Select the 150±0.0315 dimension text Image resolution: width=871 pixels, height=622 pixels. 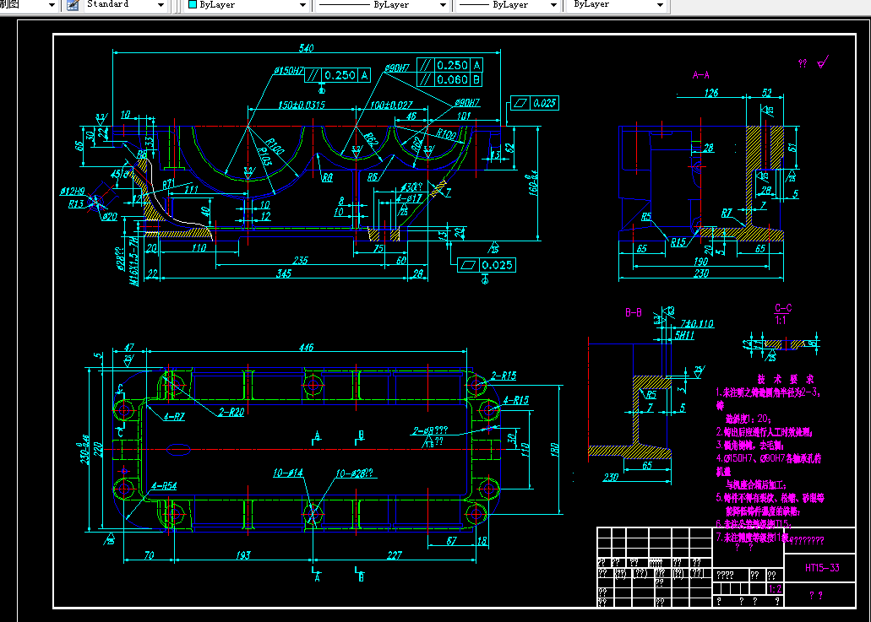(302, 105)
